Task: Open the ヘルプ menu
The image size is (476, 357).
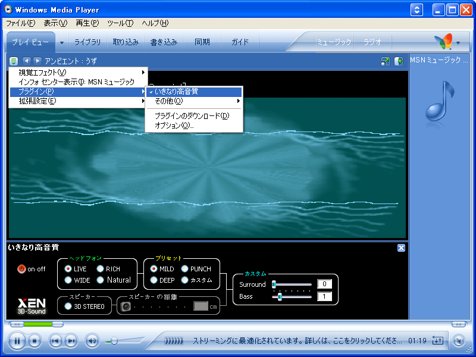Action: (155, 23)
